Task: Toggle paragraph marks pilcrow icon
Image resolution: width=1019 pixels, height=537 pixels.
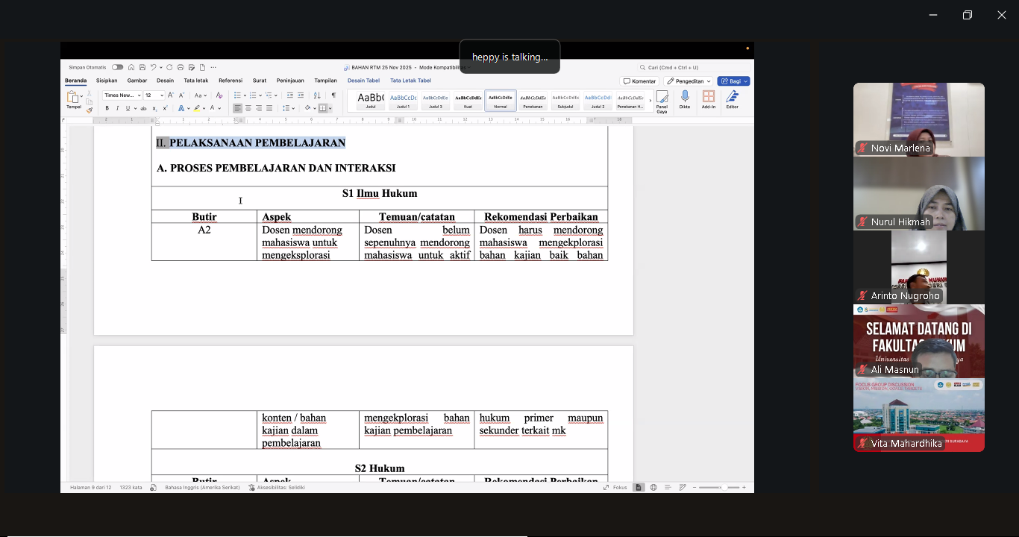Action: (333, 95)
